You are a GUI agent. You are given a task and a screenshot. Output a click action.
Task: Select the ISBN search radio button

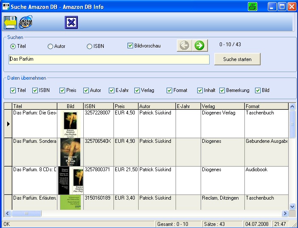pos(89,46)
